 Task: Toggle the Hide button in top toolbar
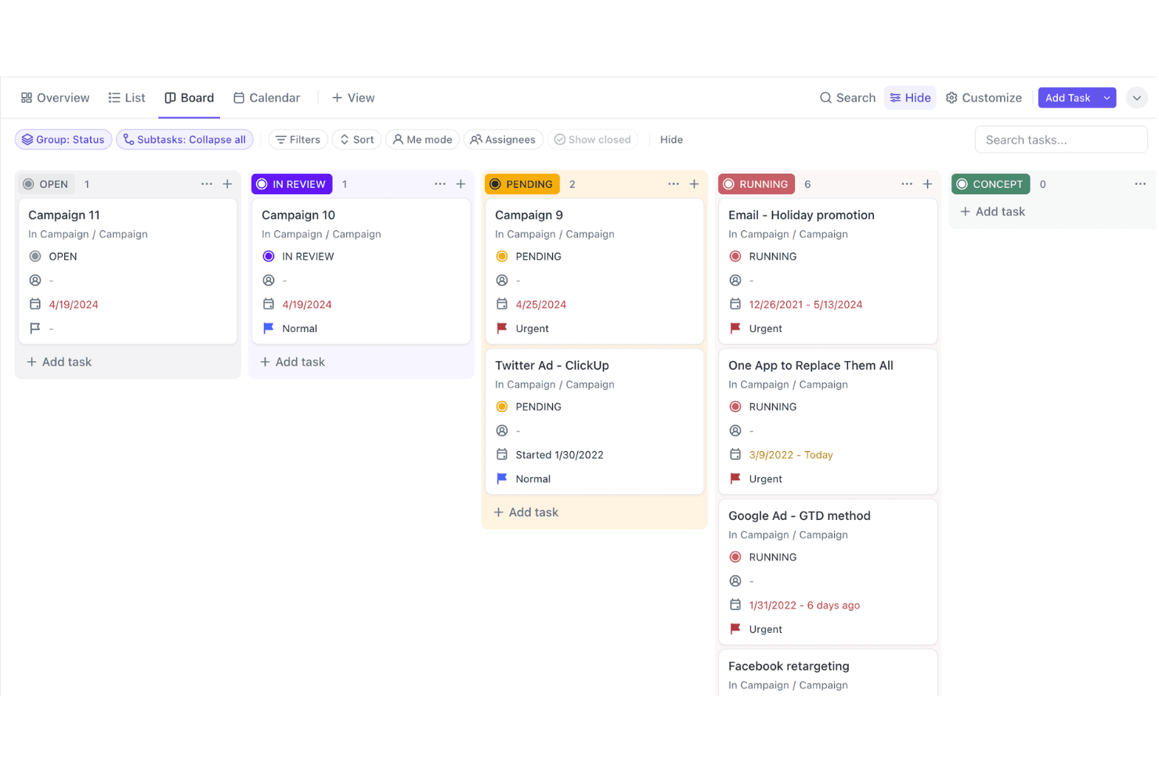(x=910, y=98)
